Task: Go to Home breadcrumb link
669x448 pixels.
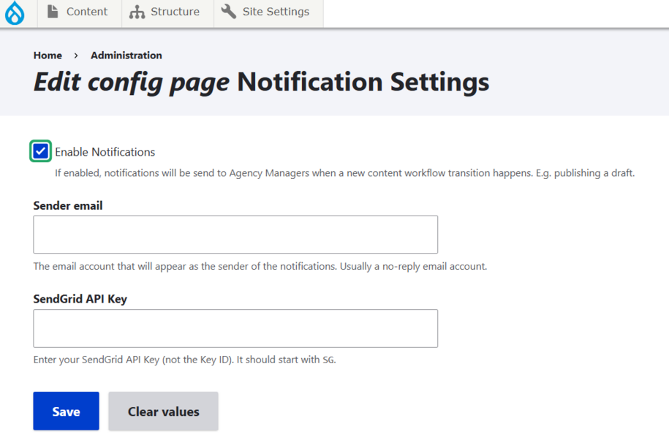Action: pyautogui.click(x=48, y=56)
